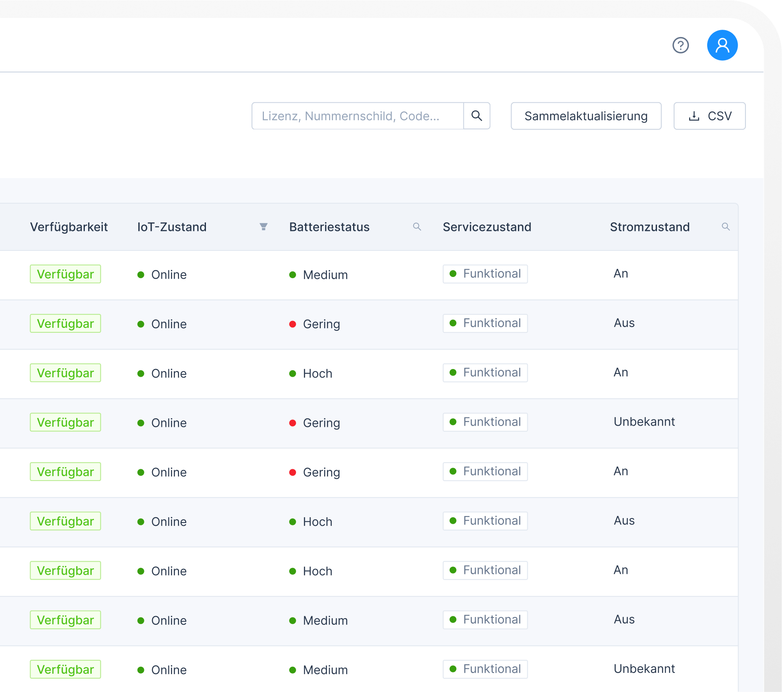Click the Verfügbar tag in the last row
The width and height of the screenshot is (783, 692).
point(65,669)
